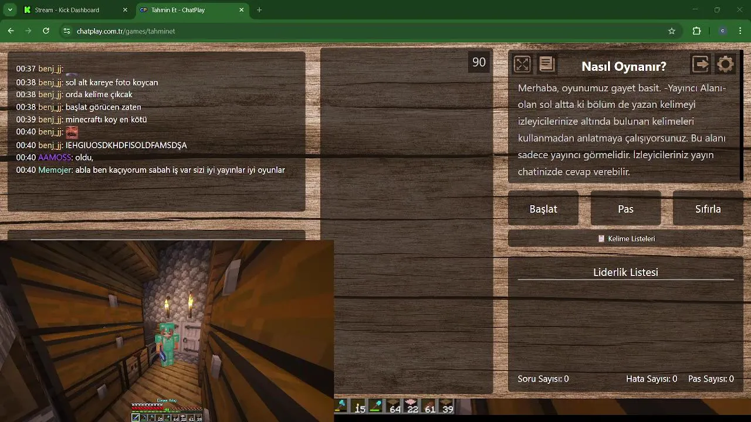Open game settings gear icon
751x422 pixels.
[726, 64]
